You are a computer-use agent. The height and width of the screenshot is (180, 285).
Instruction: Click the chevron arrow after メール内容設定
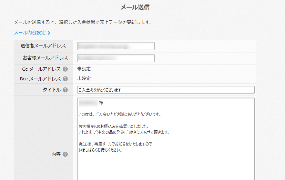point(49,33)
